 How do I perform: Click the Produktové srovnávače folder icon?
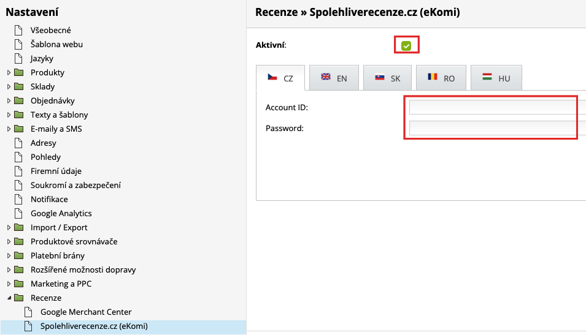pos(18,242)
